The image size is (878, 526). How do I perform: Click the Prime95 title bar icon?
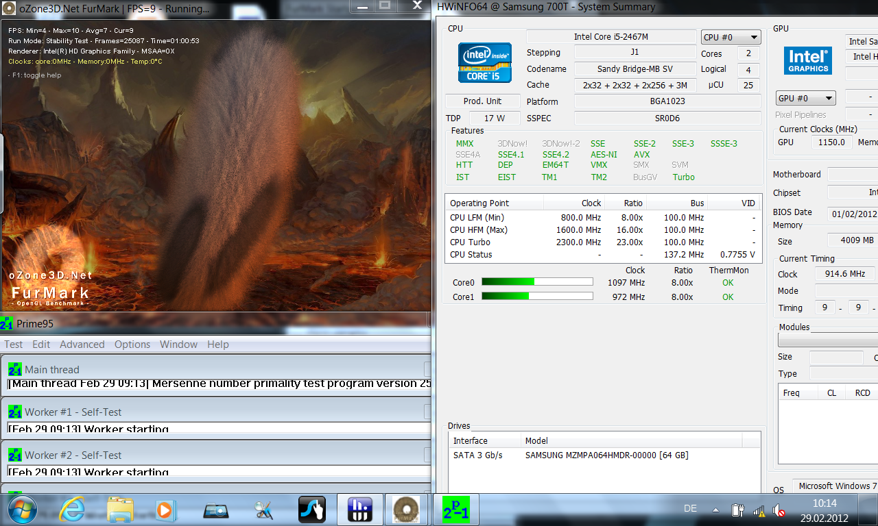tap(7, 323)
